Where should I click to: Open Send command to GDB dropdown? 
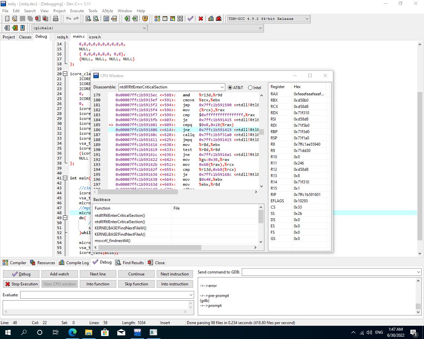click(418, 272)
